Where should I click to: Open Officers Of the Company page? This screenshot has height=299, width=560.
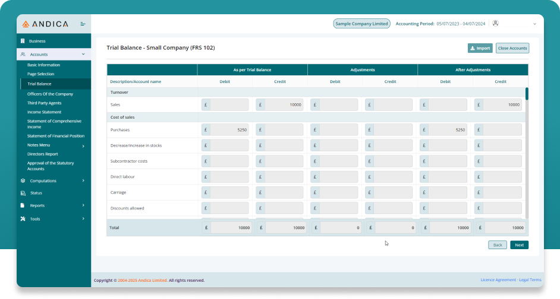[x=50, y=94]
